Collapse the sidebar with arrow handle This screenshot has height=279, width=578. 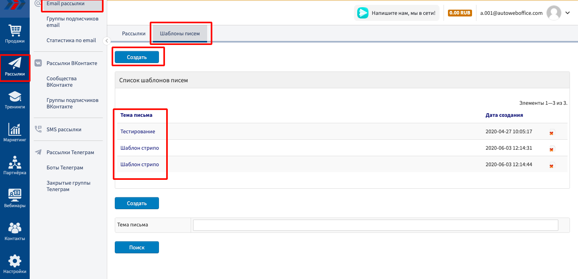click(106, 41)
